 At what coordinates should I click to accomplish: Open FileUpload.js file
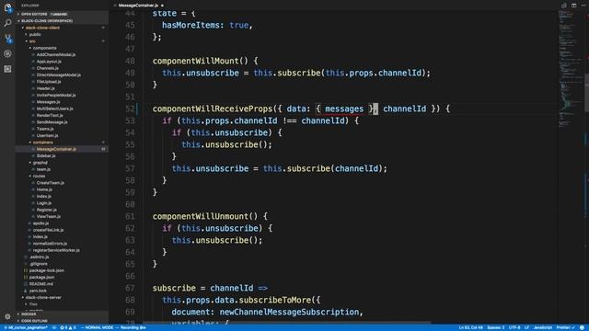click(49, 82)
